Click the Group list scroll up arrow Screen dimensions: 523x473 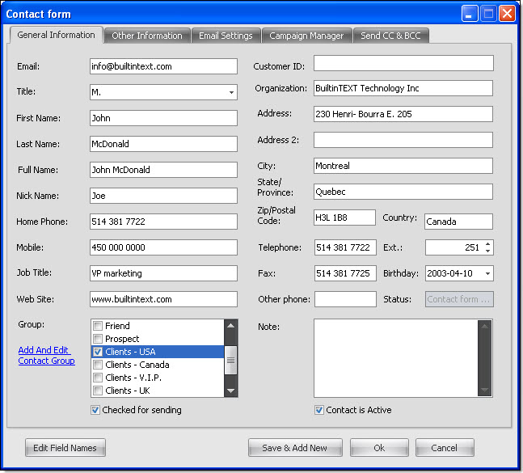pos(231,326)
